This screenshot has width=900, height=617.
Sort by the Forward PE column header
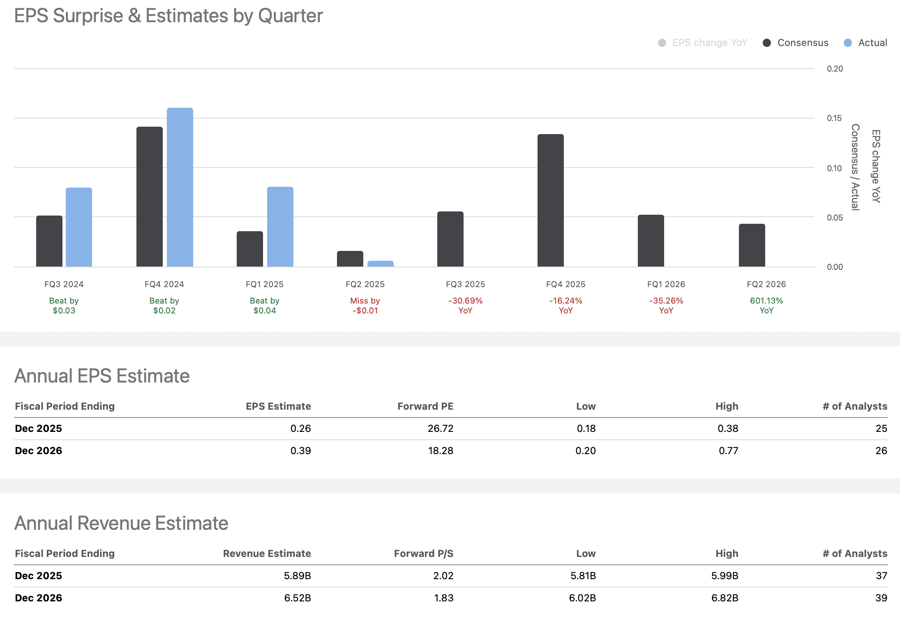[x=425, y=406]
